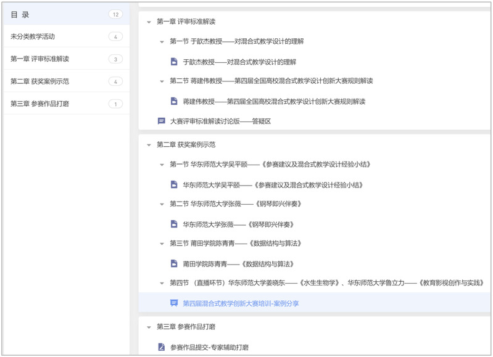Click 第一节 于歆杰教授 section title
This screenshot has height=357, width=493.
[237, 41]
